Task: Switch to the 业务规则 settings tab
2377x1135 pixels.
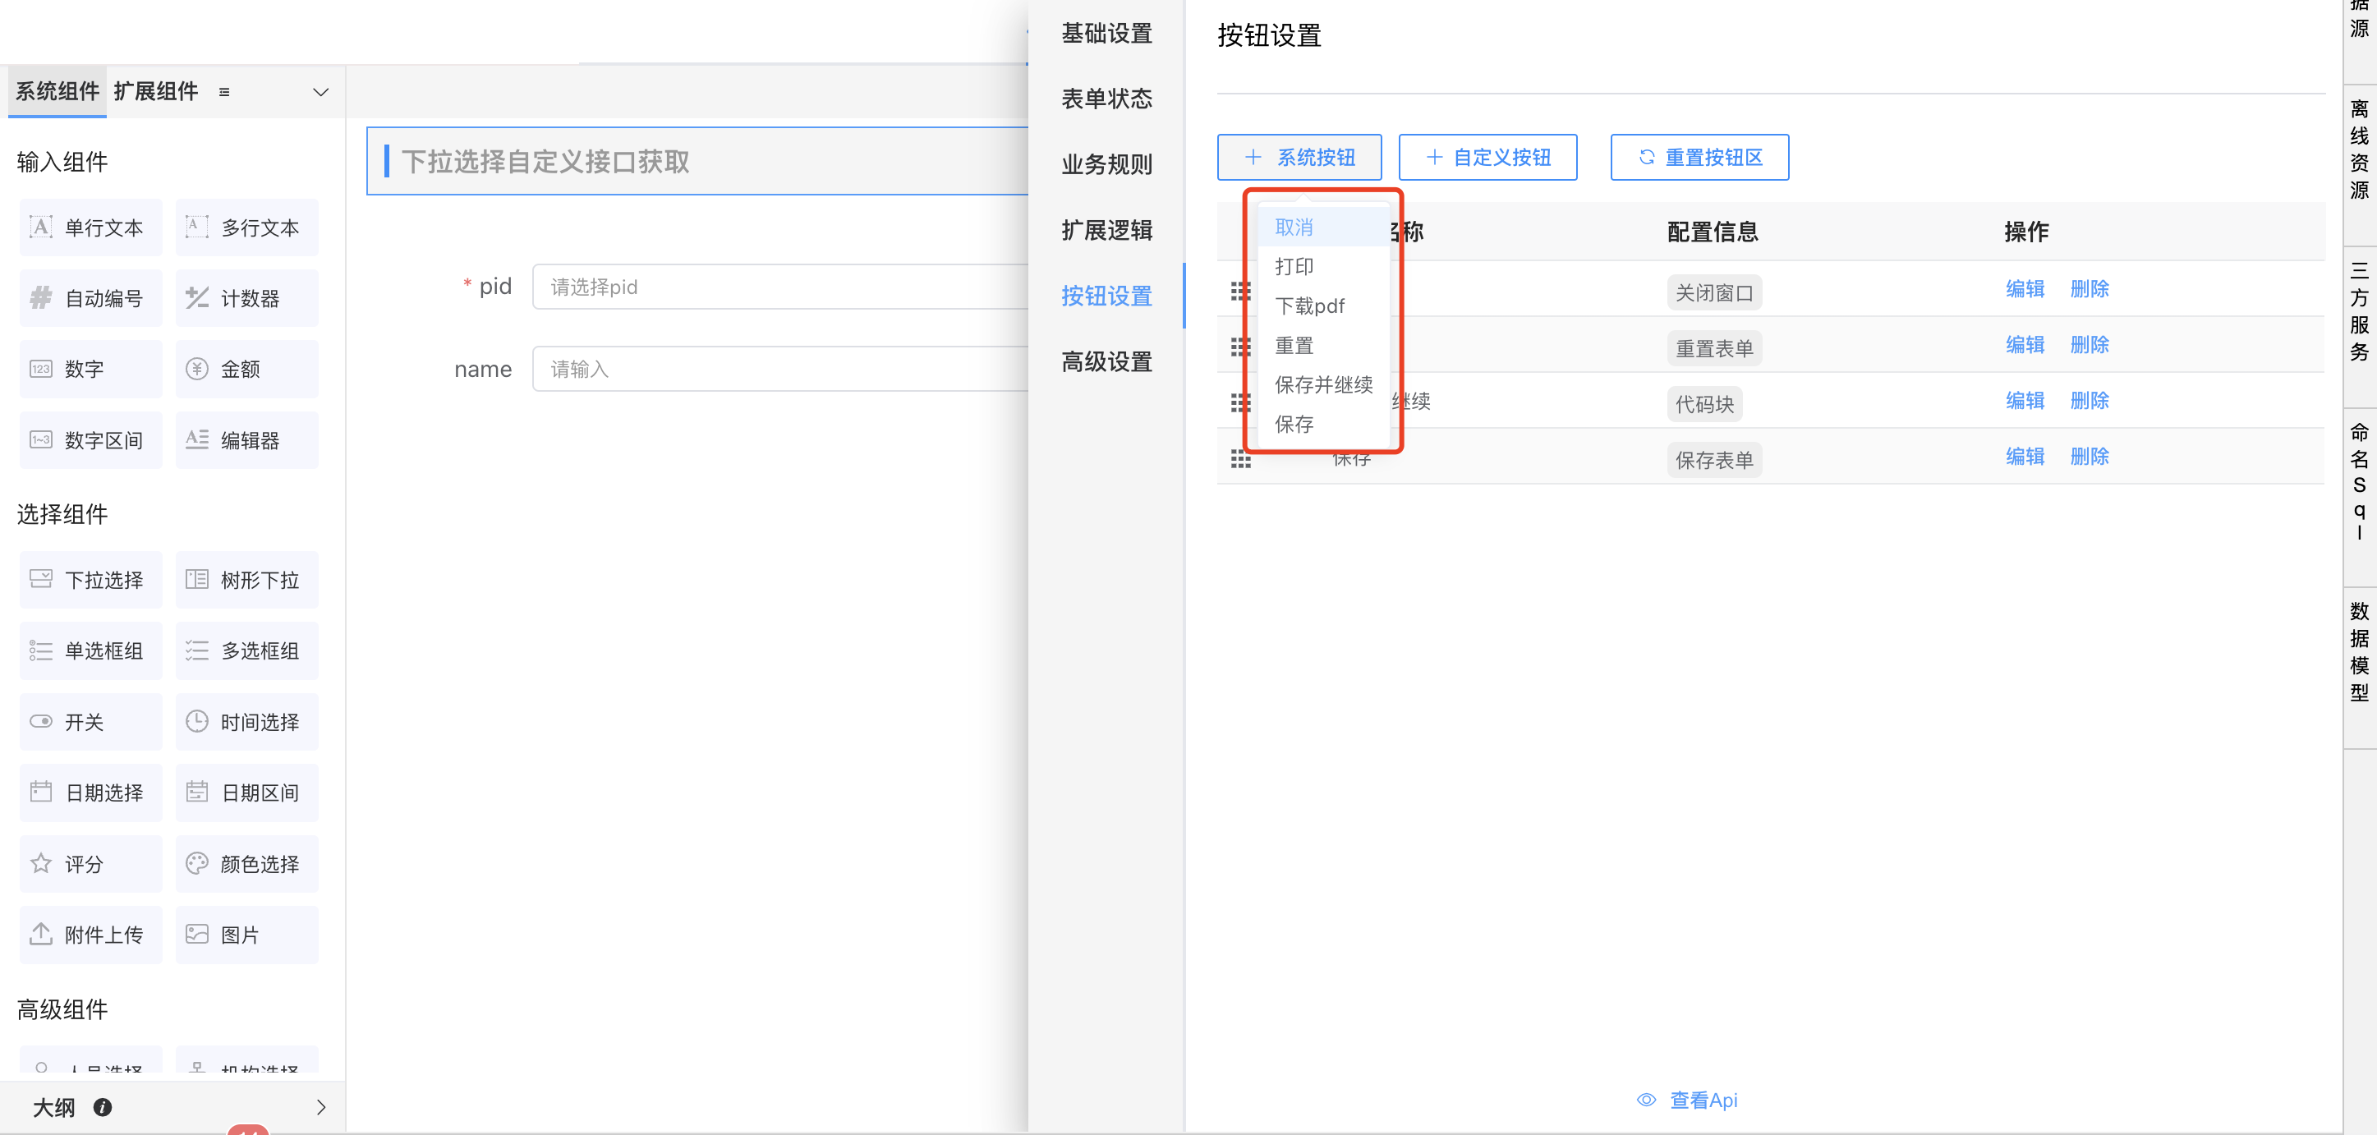Action: point(1106,164)
